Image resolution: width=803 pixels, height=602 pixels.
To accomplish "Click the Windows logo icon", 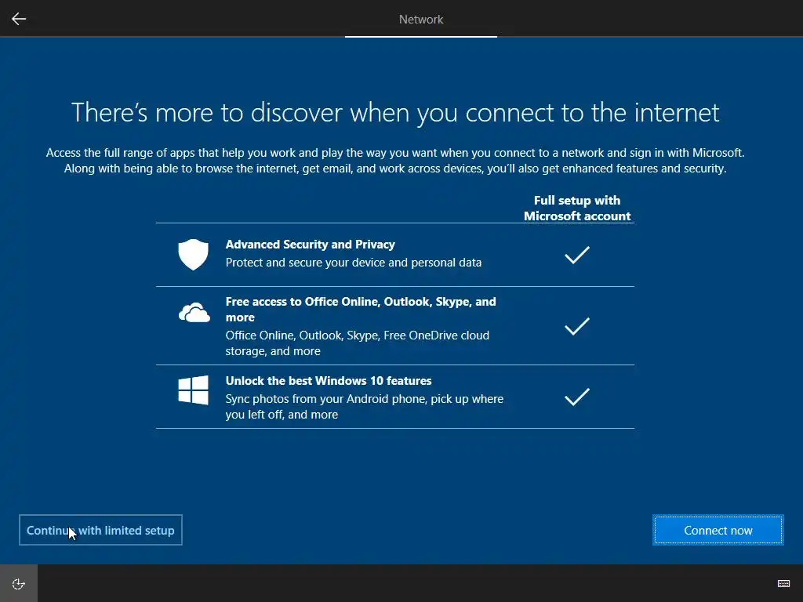I will [193, 390].
